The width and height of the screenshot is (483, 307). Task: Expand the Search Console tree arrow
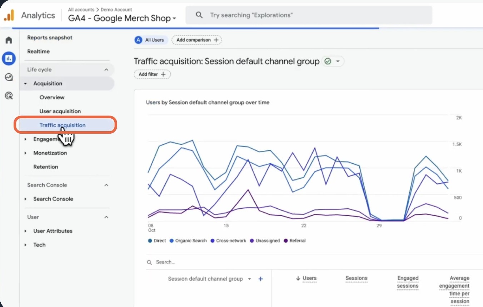click(x=25, y=199)
